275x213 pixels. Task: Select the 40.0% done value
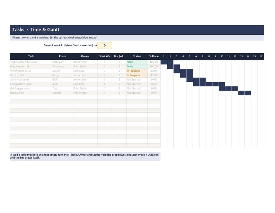(154, 75)
